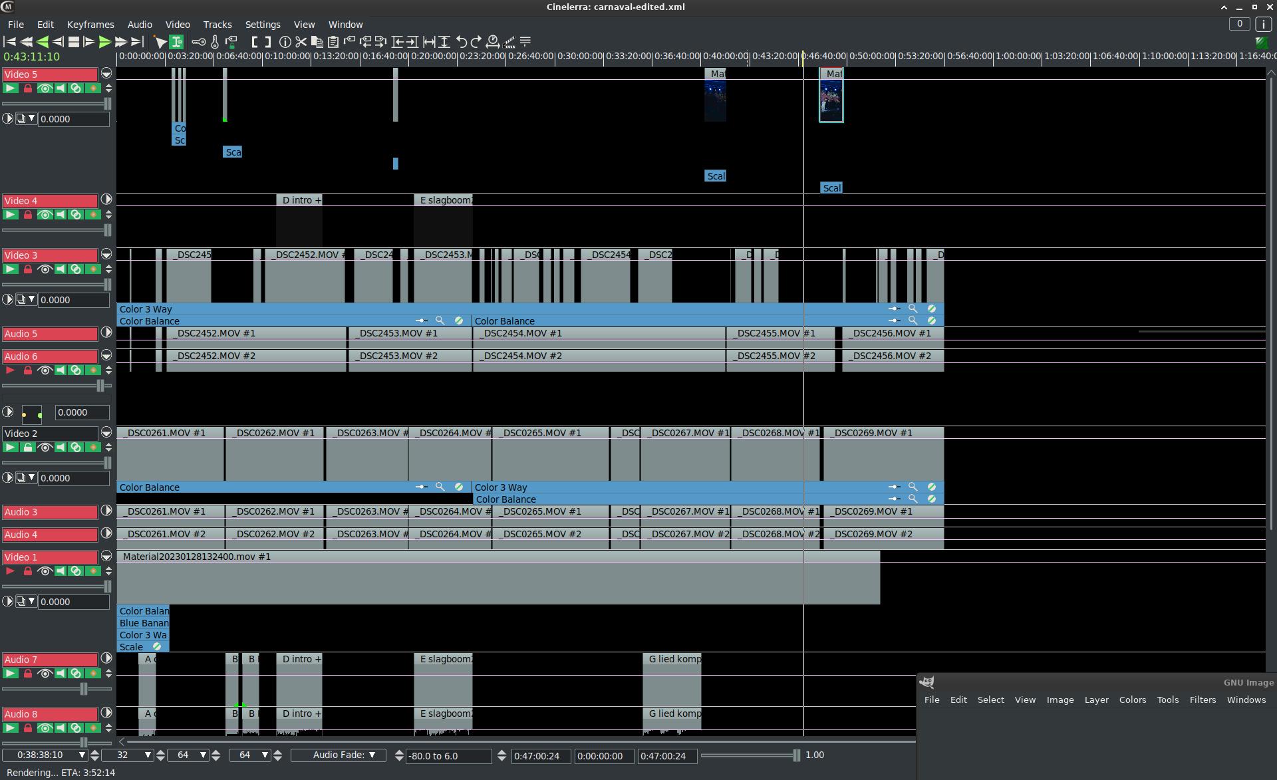1277x780 pixels.
Task: Open the Video 5 overlay mode dropdown
Action: coord(27,119)
